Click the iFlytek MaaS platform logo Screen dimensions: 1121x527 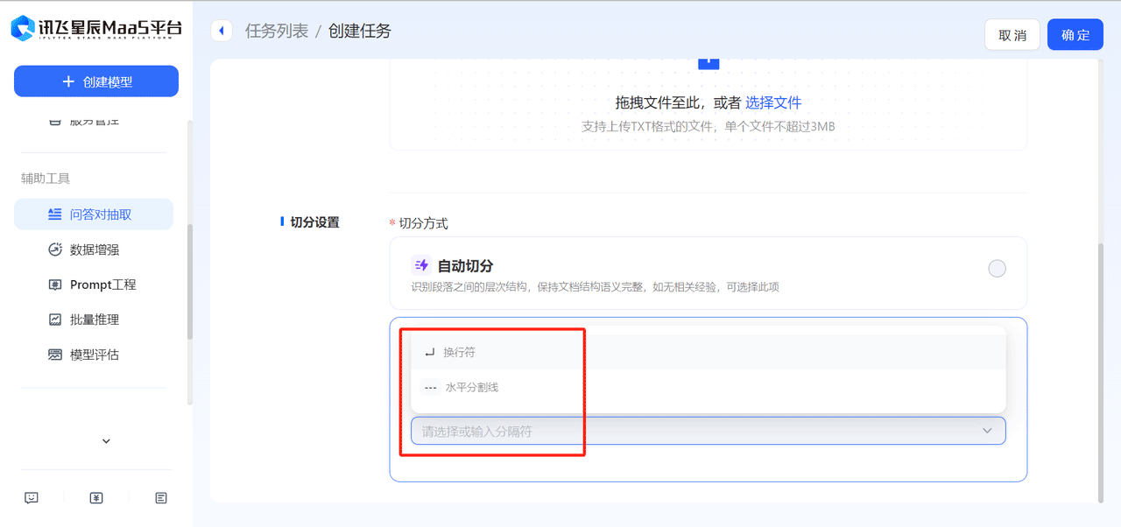tap(96, 29)
